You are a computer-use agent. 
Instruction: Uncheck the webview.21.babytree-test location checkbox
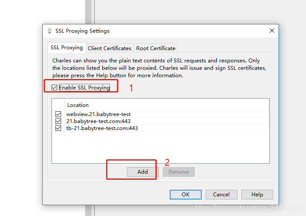pos(58,114)
